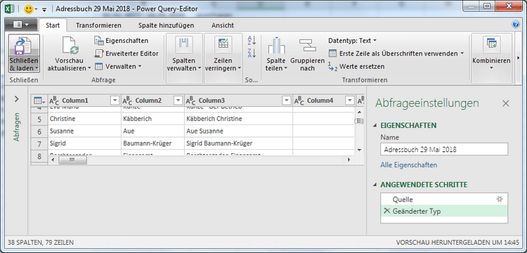
Task: Open the Ansicht tab
Action: pyautogui.click(x=223, y=25)
